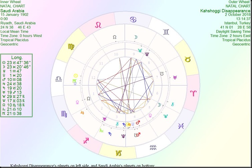This screenshot has height=168, width=252.
Task: Select the Taurus sign glyph on the zodiac ring
Action: click(x=188, y=60)
